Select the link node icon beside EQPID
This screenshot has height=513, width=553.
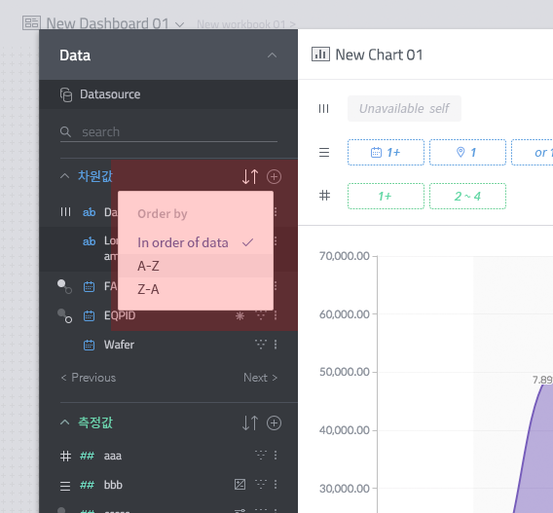click(x=65, y=316)
